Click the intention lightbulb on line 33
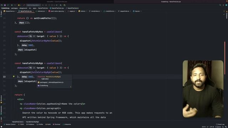 click(x=14, y=76)
